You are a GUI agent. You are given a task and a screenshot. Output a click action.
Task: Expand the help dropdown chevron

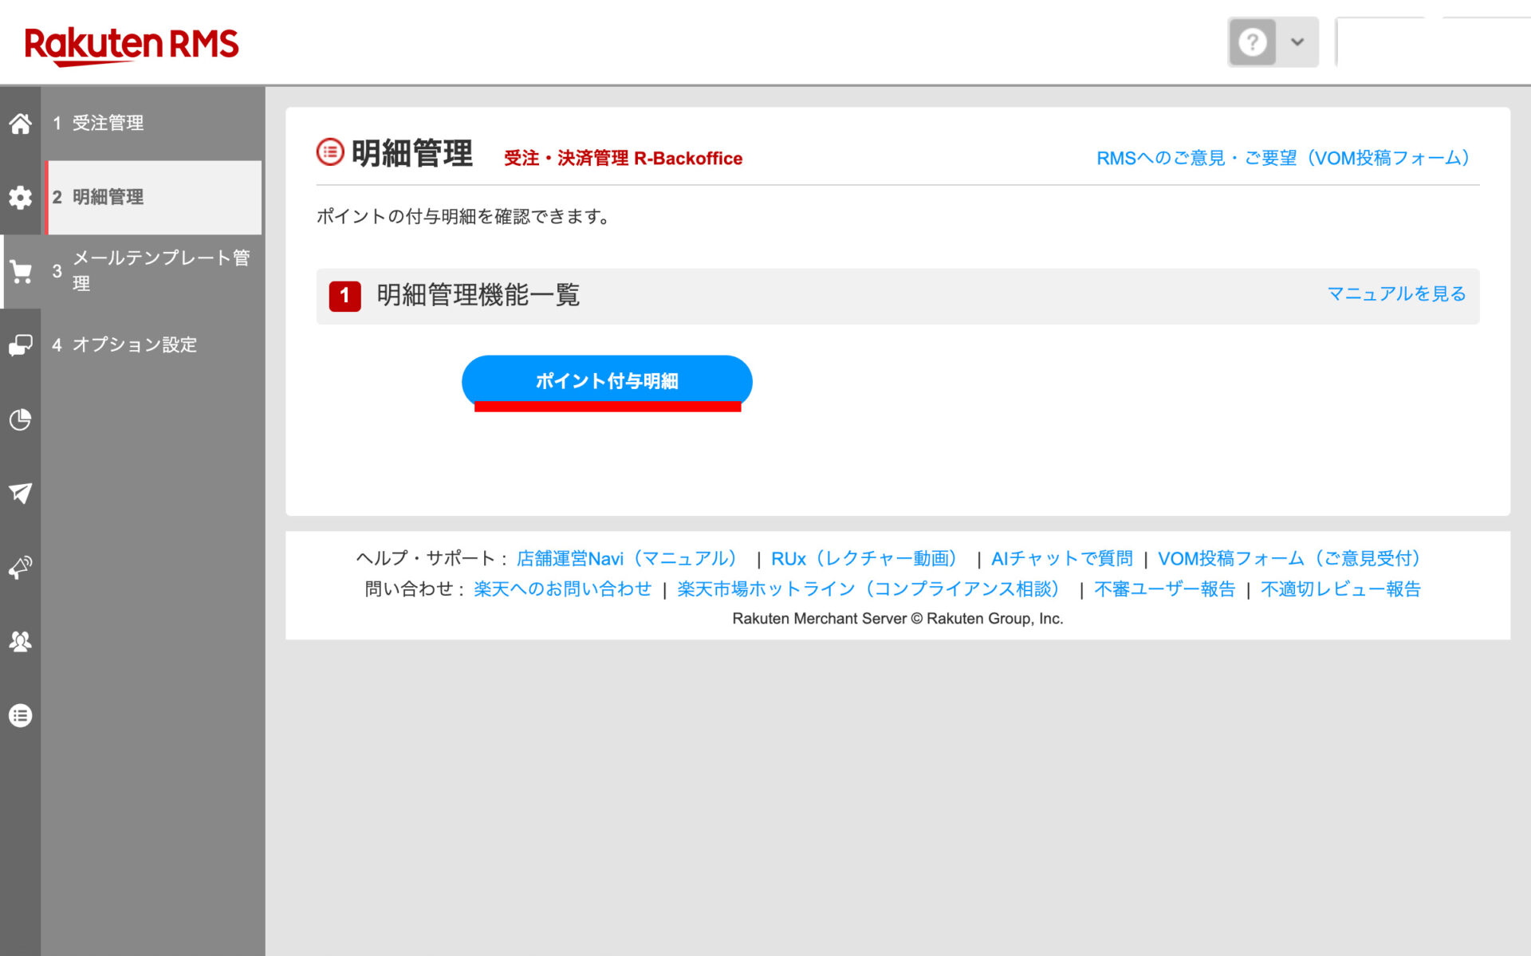(1297, 41)
